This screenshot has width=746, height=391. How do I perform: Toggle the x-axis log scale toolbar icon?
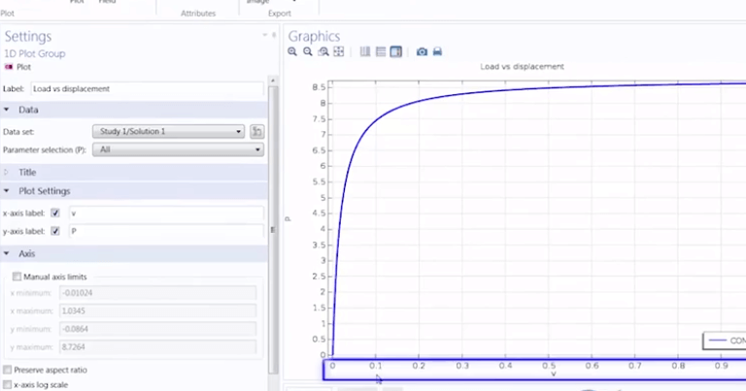[x=365, y=51]
